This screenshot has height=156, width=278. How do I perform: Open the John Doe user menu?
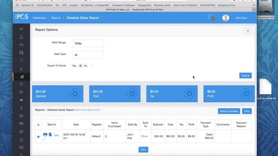241,18
